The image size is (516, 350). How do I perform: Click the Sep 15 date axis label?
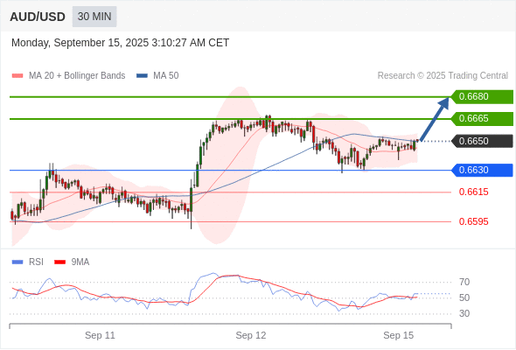(x=399, y=335)
